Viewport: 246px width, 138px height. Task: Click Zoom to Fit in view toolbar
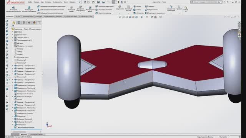pos(120,17)
